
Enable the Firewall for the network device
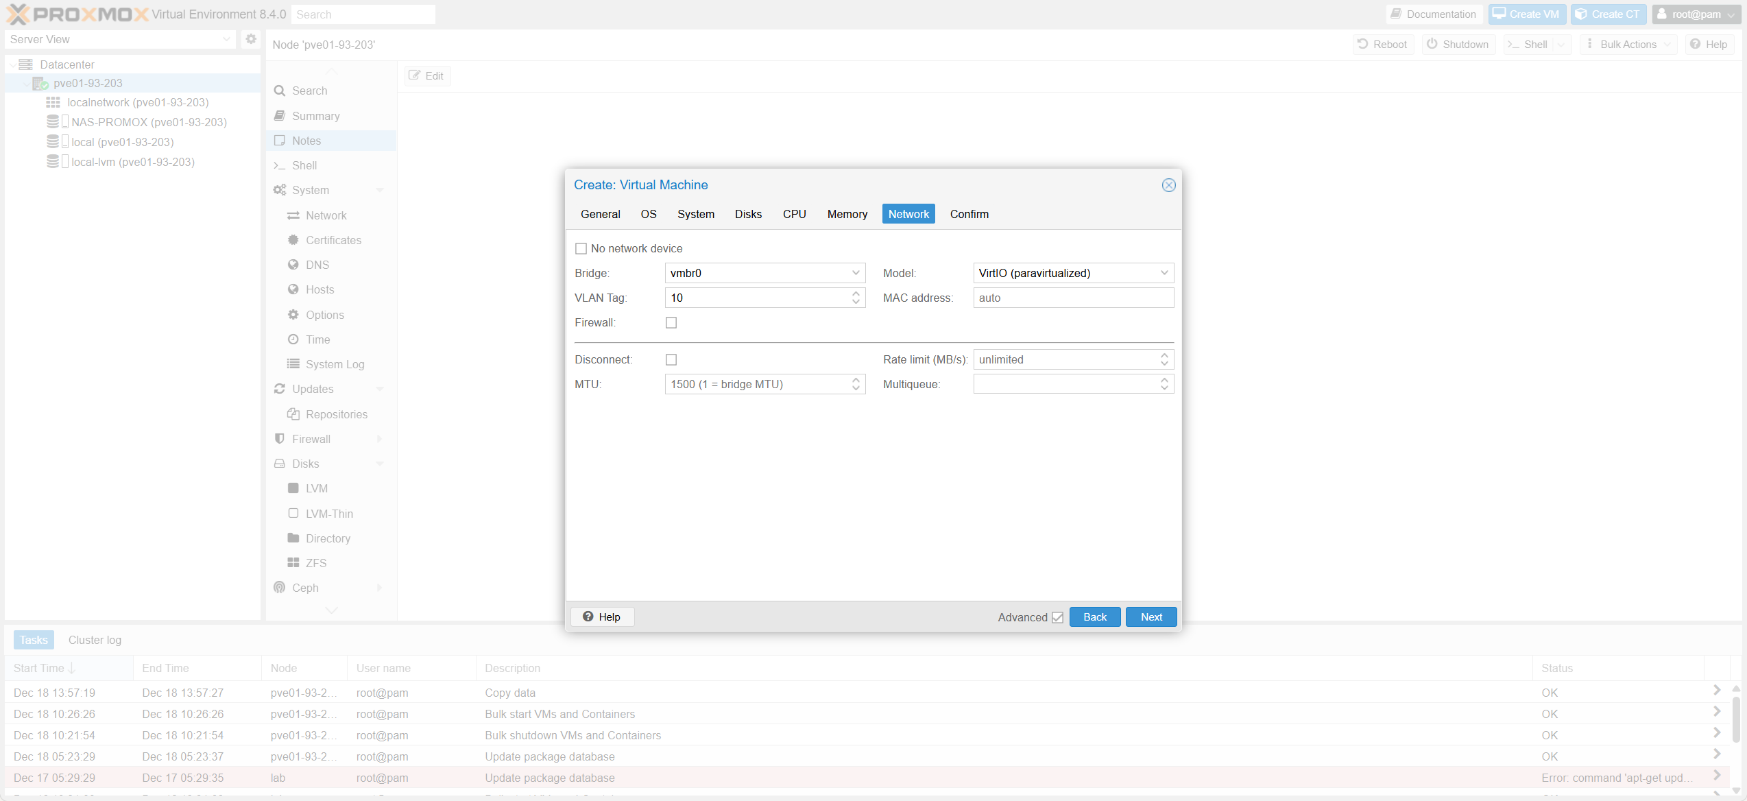[x=671, y=322]
